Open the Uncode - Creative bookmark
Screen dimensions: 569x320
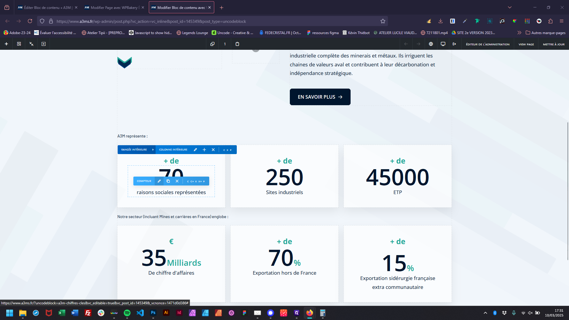tap(233, 33)
